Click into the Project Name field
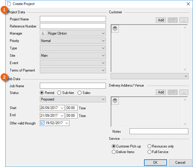The height and width of the screenshot is (167, 193). (73, 19)
